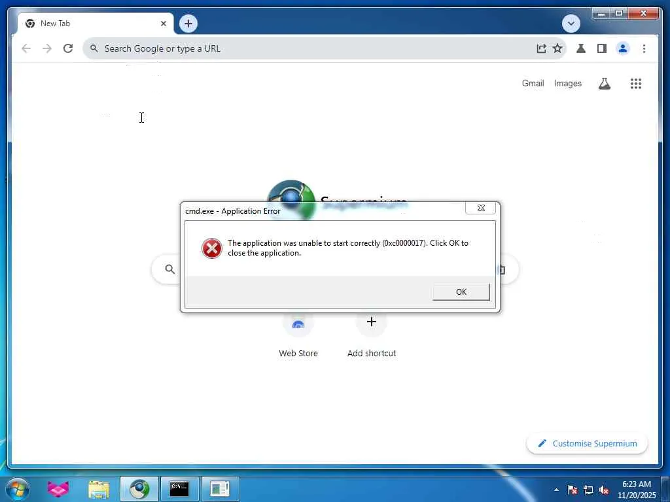Click the share page icon in address bar
This screenshot has height=502, width=670.
[541, 48]
